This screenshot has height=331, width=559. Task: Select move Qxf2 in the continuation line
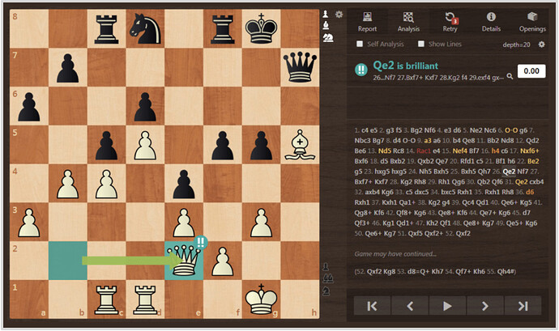(373, 271)
